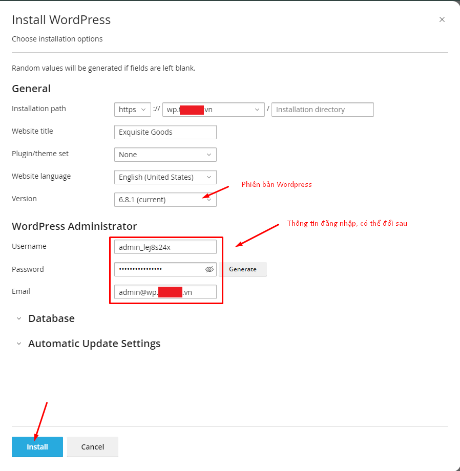The width and height of the screenshot is (460, 471).
Task: Click the Website title label text
Action: (32, 131)
